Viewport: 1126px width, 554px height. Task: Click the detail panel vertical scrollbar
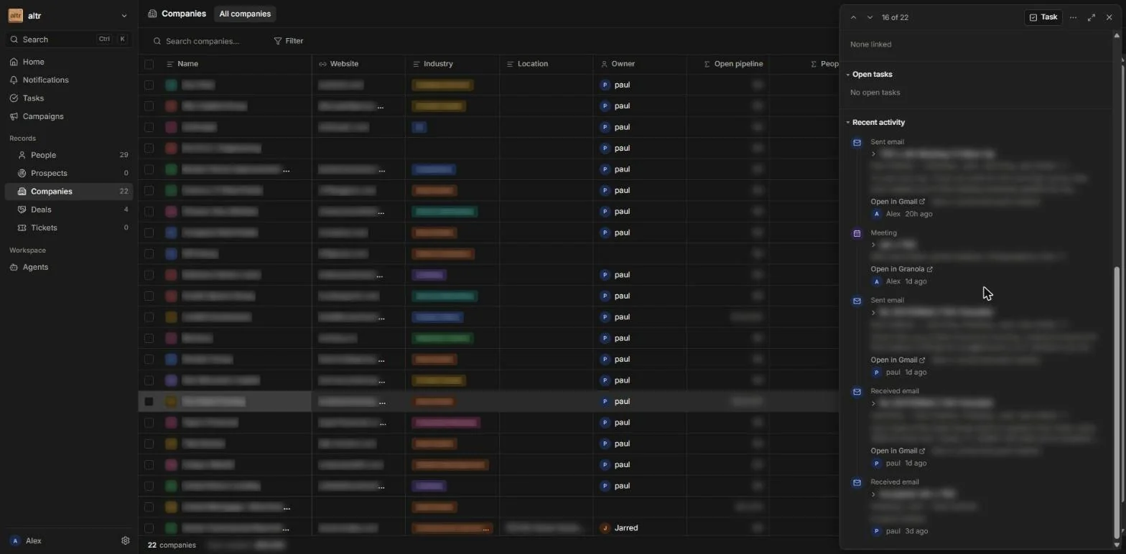[x=1117, y=402]
